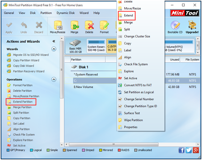Collapse the Operations section

pyautogui.click(x=54, y=79)
